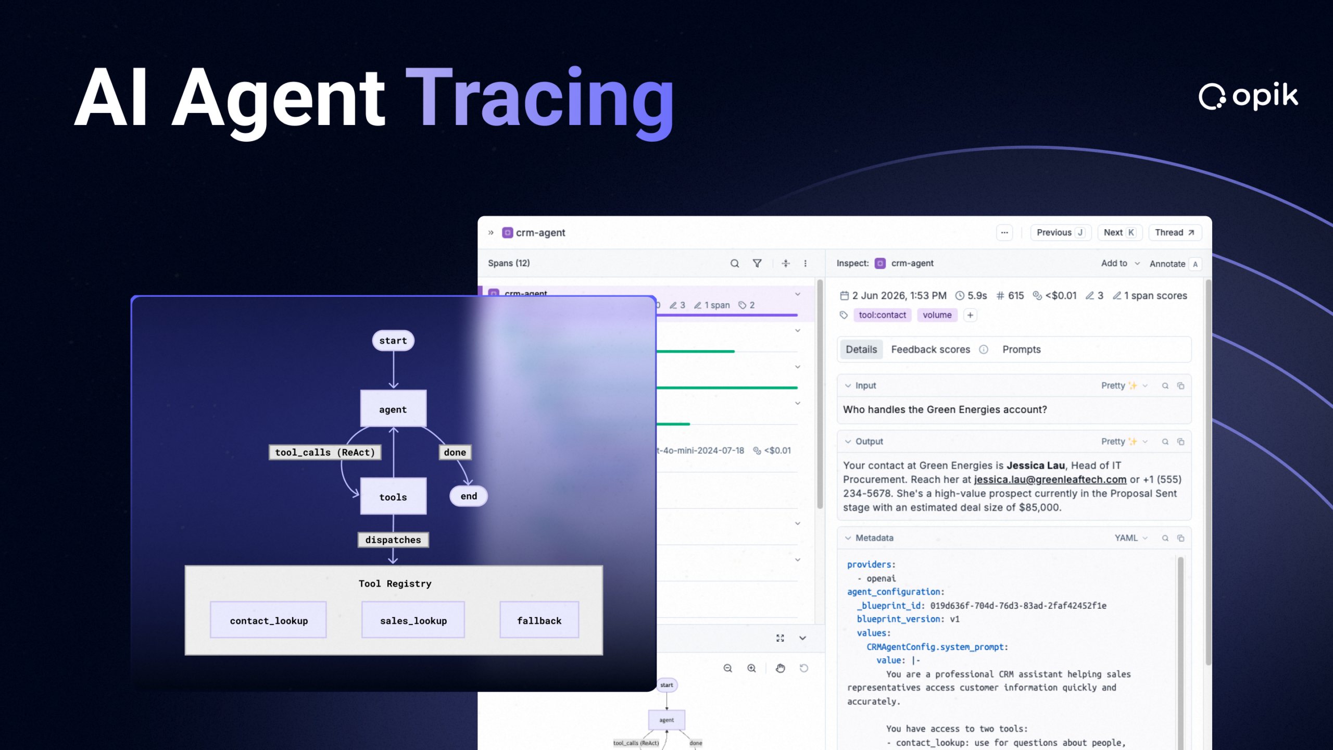The width and height of the screenshot is (1333, 750).
Task: Switch to the Prompts tab
Action: click(x=1021, y=349)
